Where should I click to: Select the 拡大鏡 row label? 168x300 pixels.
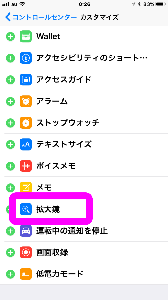tap(48, 210)
